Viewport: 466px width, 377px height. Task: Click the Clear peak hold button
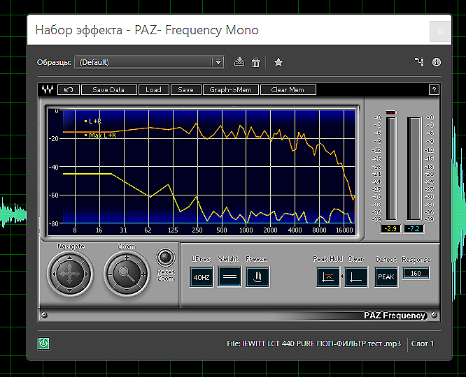coord(355,277)
